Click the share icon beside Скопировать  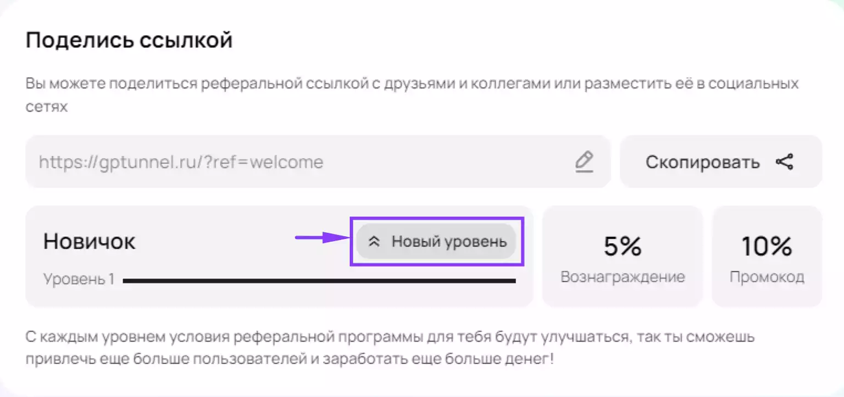click(x=785, y=162)
